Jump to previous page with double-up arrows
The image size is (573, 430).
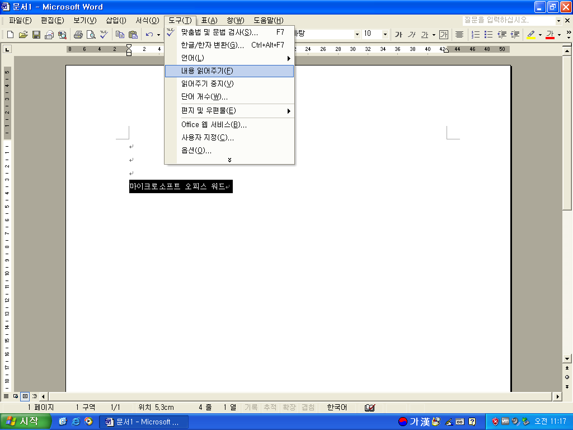pyautogui.click(x=567, y=368)
